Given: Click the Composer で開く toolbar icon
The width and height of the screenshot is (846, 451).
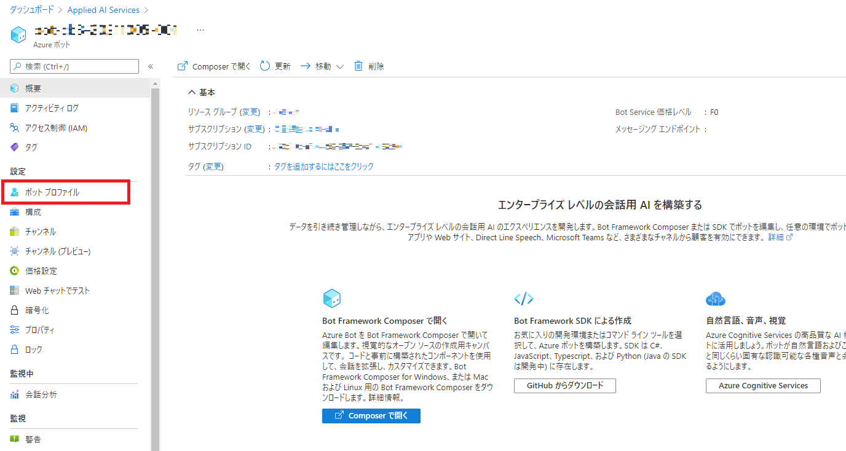Looking at the screenshot, I should pos(182,66).
